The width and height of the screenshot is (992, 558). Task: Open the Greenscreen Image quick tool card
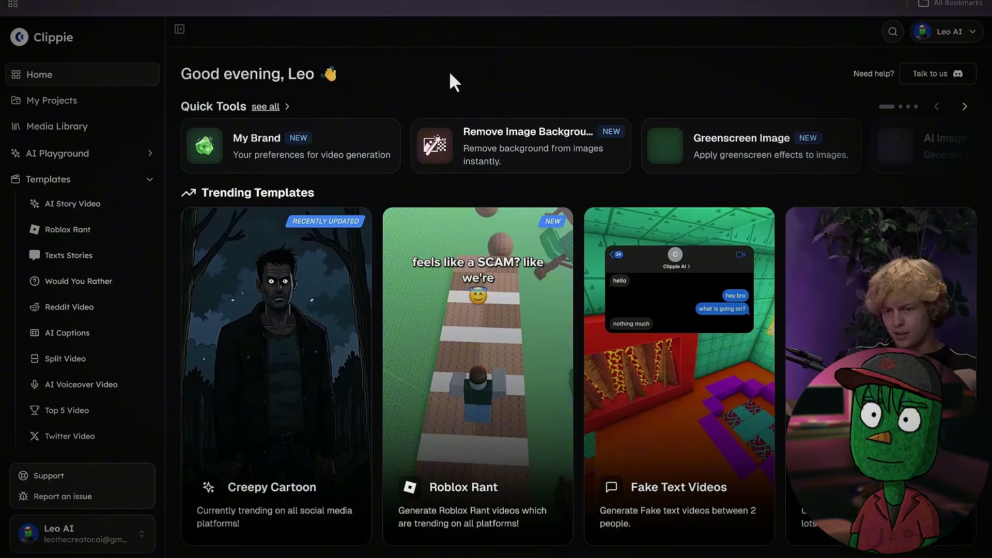pyautogui.click(x=751, y=146)
